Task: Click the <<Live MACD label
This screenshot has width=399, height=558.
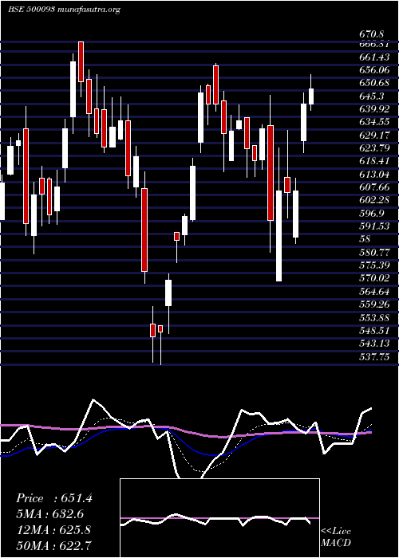Action: (336, 537)
